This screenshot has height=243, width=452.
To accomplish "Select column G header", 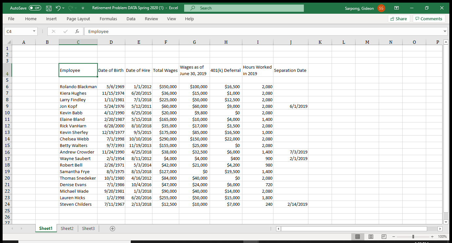I will (194, 42).
